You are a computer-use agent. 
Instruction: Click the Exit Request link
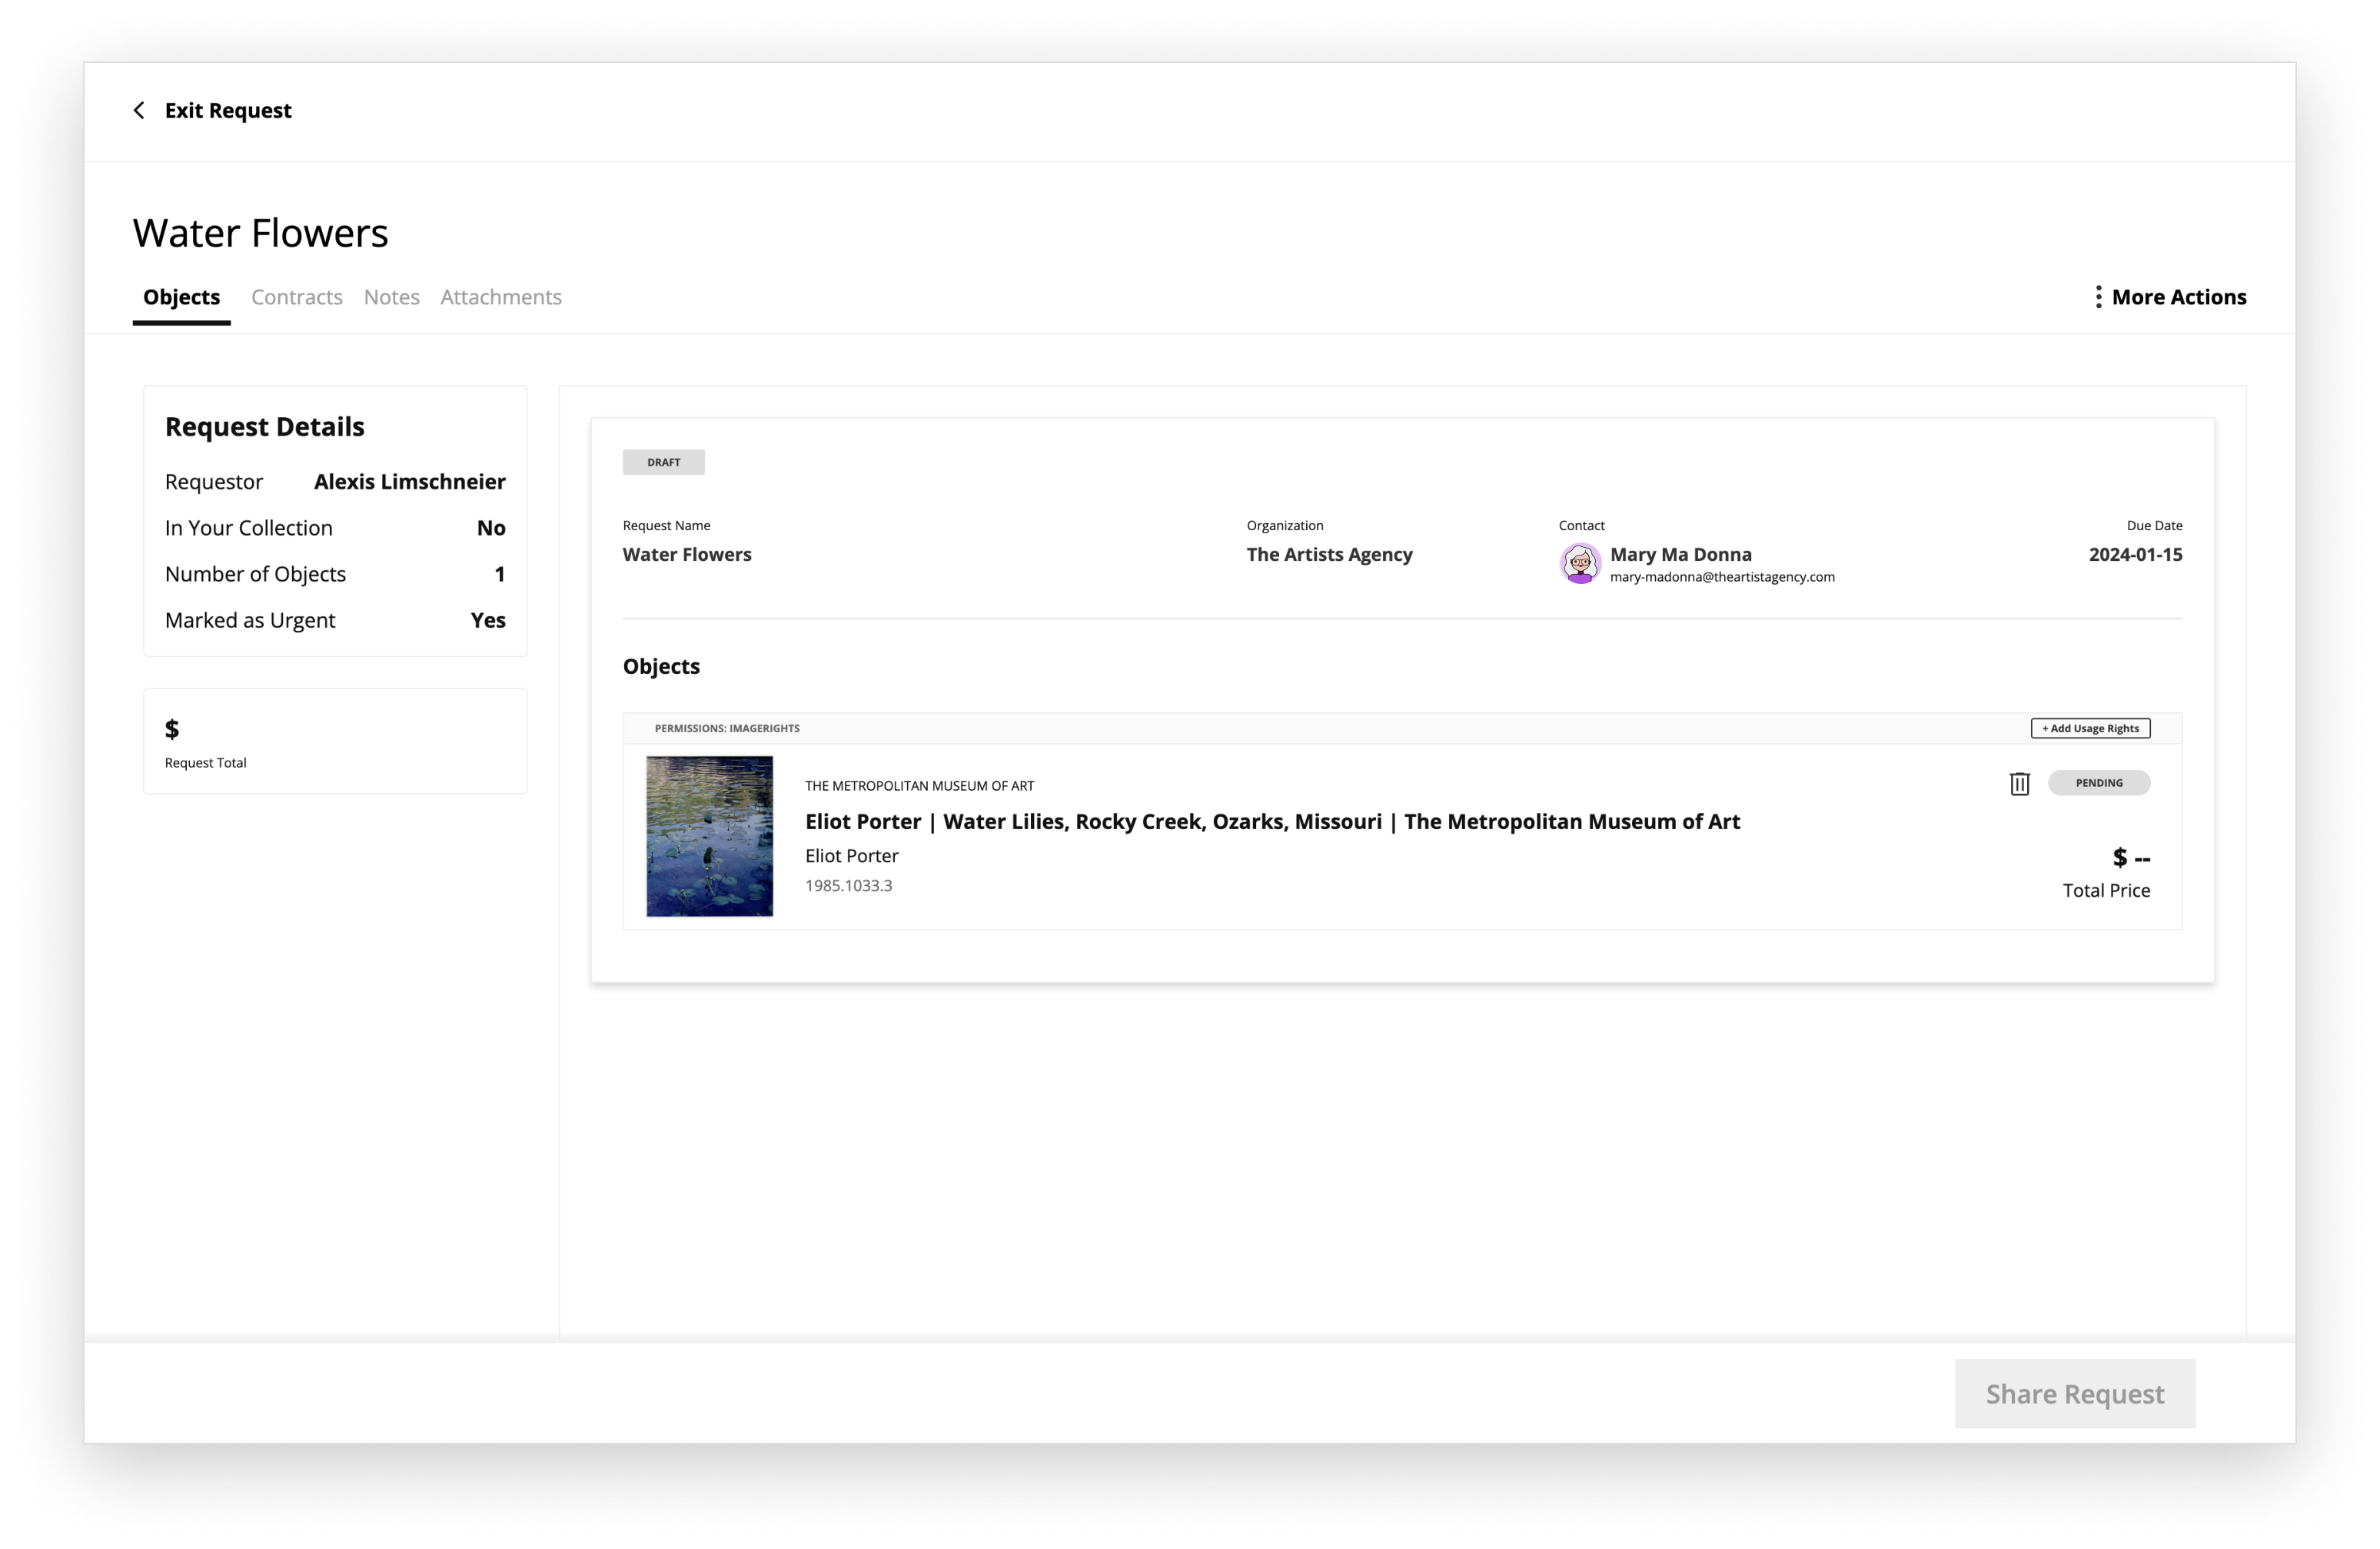tap(228, 110)
